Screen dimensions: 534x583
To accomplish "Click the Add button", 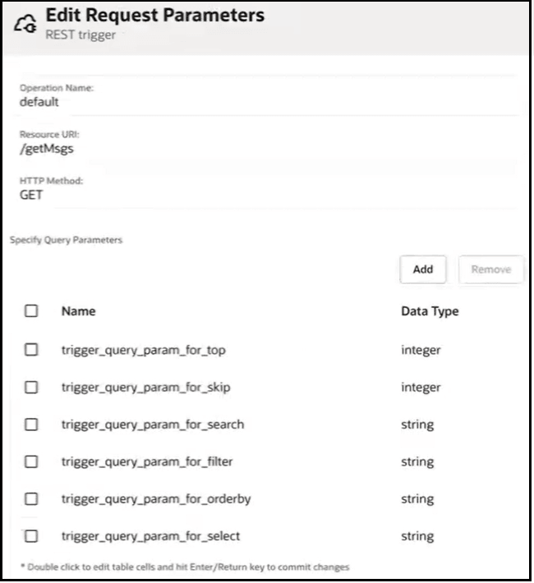I will tap(423, 269).
